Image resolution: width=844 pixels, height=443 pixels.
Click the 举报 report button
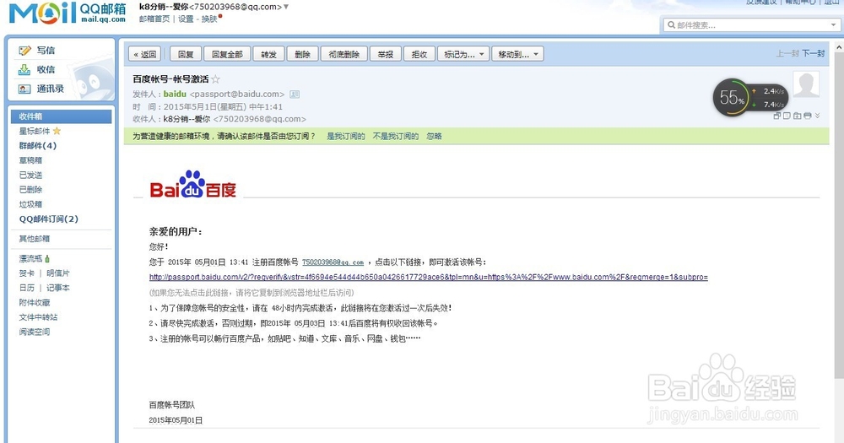click(x=386, y=54)
